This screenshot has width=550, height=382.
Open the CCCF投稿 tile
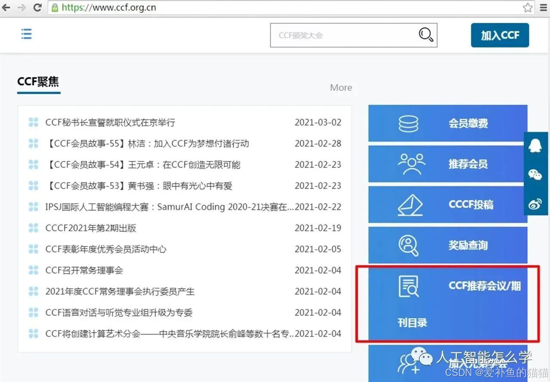[x=448, y=205]
